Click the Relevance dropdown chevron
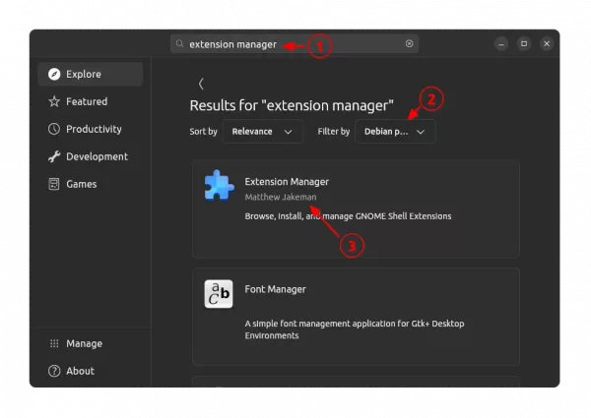 coord(289,132)
